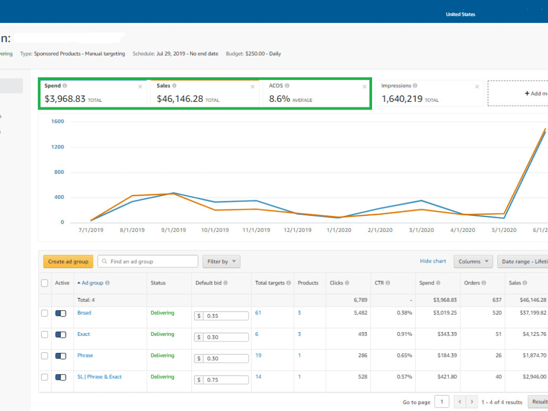548x411 pixels.
Task: Open the 19 total targets link for Phrase
Action: pos(258,356)
